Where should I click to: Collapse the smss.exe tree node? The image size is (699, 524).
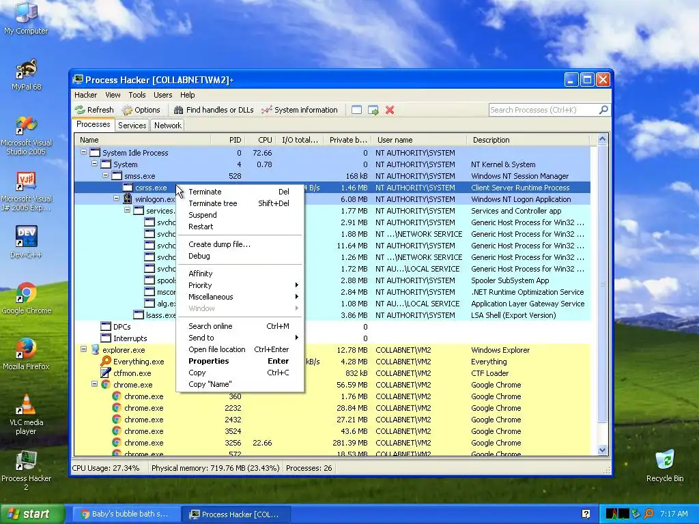coord(105,175)
